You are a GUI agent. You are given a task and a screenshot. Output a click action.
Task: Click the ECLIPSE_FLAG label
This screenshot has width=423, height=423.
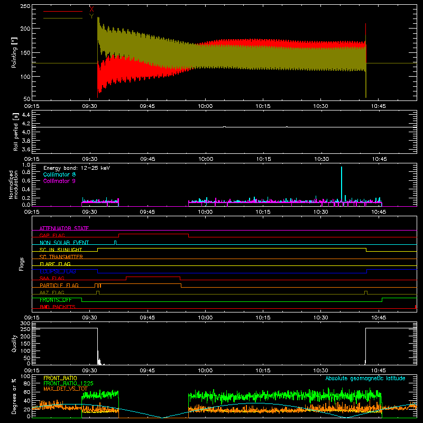click(x=58, y=271)
